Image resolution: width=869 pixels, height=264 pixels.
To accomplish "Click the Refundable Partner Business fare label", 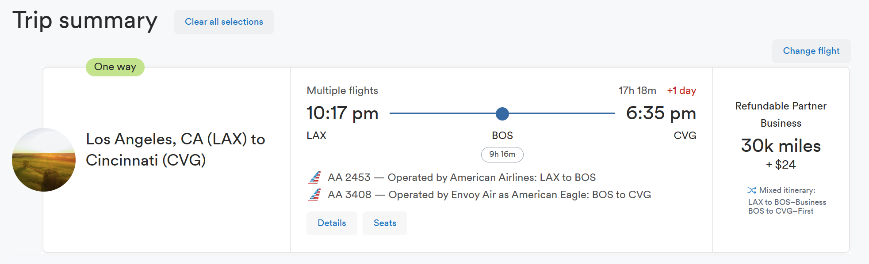I will (x=781, y=115).
